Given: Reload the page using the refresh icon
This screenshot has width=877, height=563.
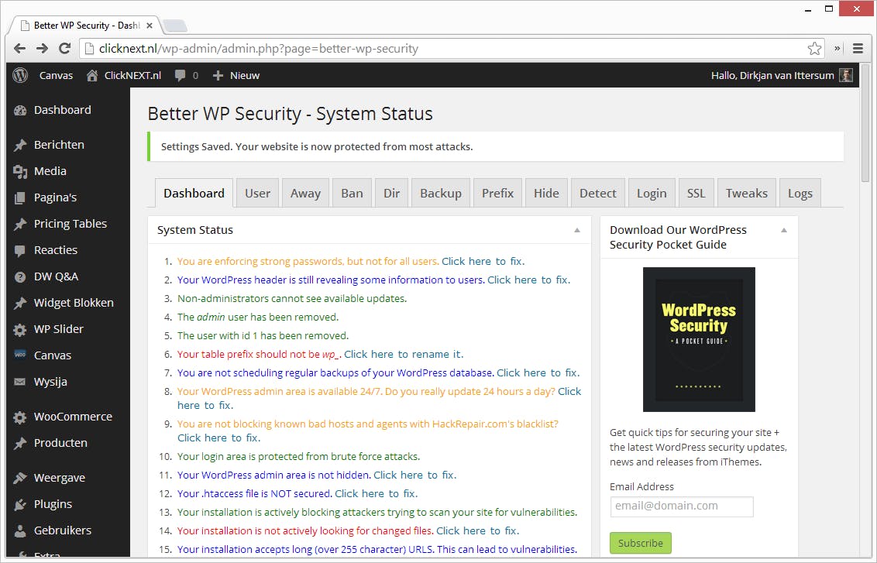Looking at the screenshot, I should click(65, 48).
